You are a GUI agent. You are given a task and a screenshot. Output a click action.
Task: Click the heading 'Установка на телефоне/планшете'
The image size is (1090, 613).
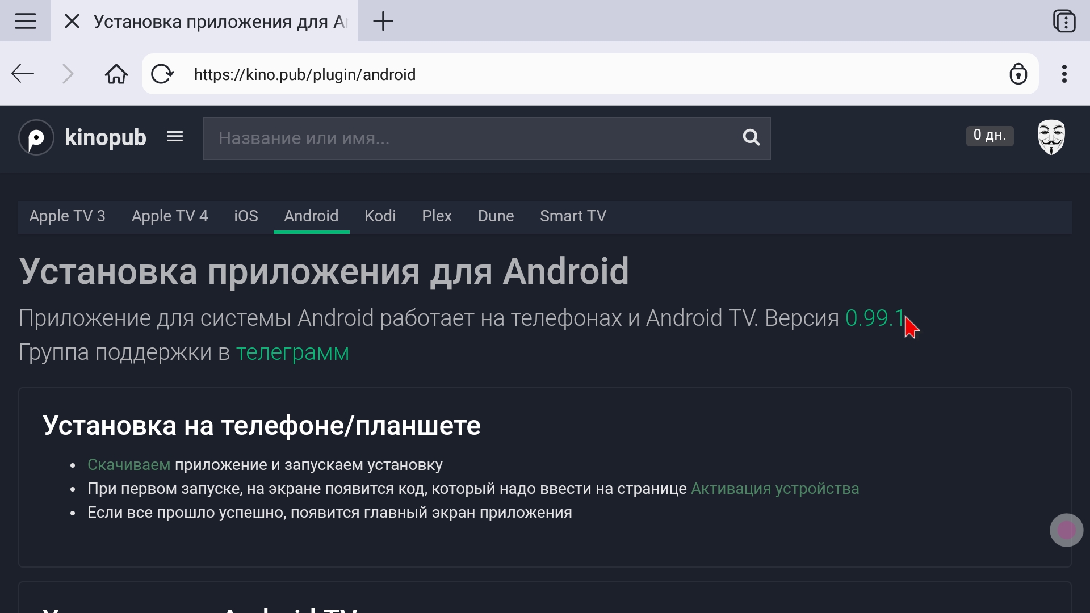(262, 426)
